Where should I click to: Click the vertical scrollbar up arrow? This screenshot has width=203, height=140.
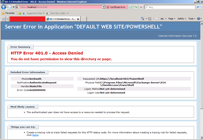(x=202, y=23)
